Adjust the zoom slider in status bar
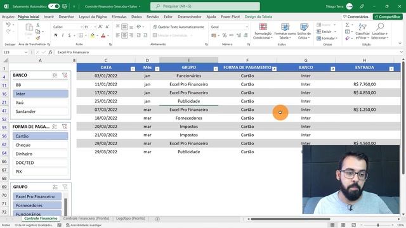 [378, 225]
